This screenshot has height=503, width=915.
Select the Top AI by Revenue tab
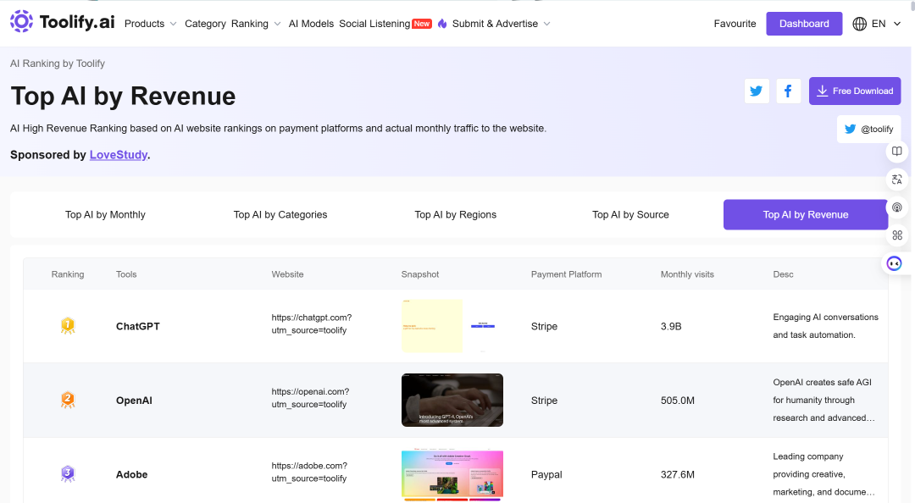coord(806,215)
